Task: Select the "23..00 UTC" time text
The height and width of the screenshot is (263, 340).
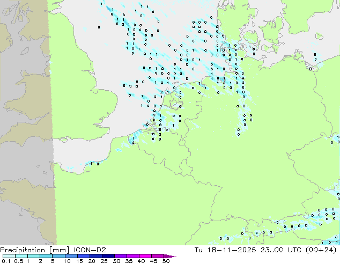Action: [x=280, y=250]
